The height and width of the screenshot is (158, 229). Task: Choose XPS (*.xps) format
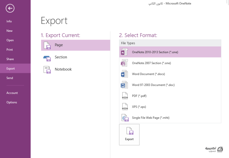click(170, 107)
